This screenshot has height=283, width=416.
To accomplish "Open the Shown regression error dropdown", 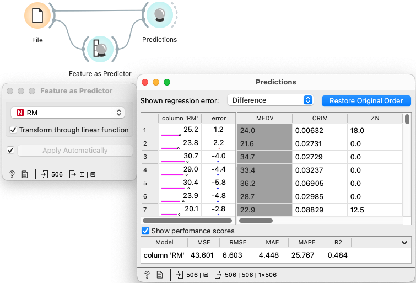I will point(270,100).
